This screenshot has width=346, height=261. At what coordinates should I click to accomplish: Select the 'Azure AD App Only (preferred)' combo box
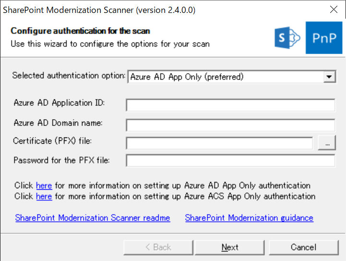[x=226, y=77]
